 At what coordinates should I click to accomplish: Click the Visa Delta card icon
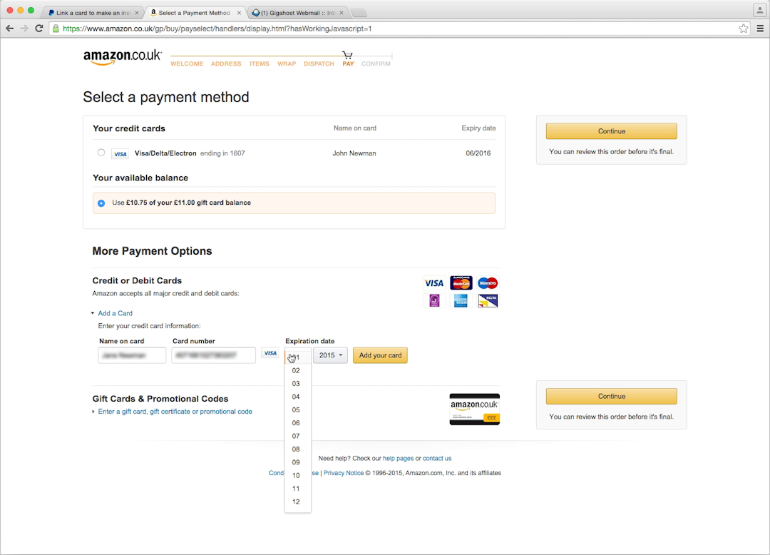click(x=488, y=300)
